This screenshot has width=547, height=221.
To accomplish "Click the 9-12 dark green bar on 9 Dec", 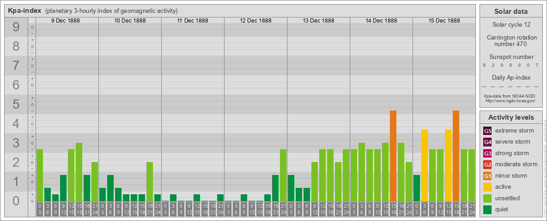I will (63, 188).
